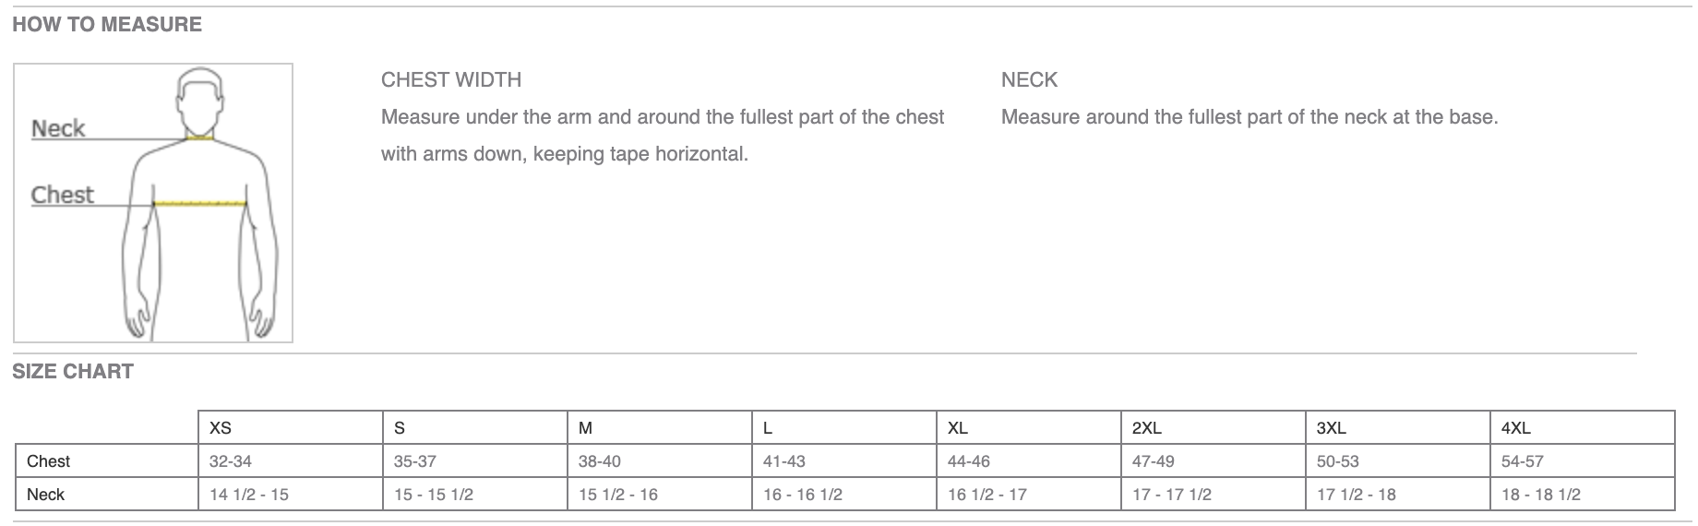The width and height of the screenshot is (1698, 526).
Task: Click the body measurement diagram image
Action: (x=153, y=203)
